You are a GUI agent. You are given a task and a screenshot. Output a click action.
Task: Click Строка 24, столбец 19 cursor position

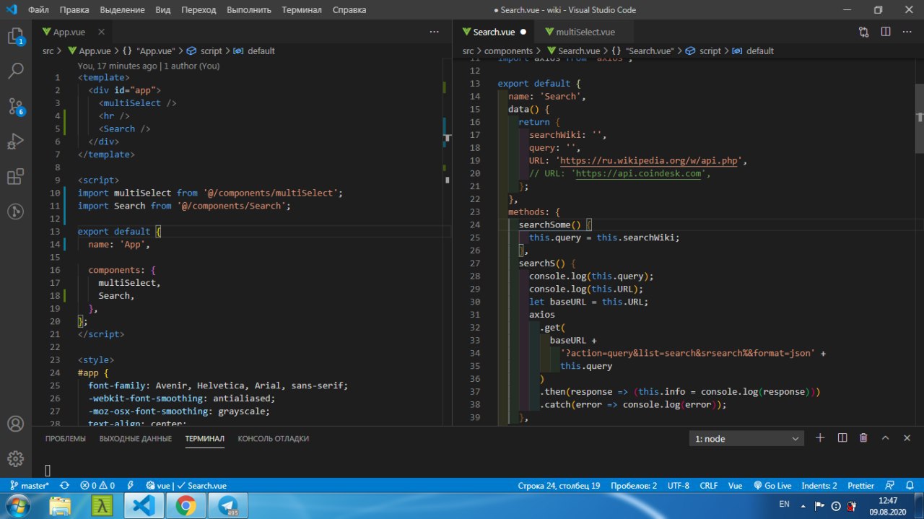point(559,486)
